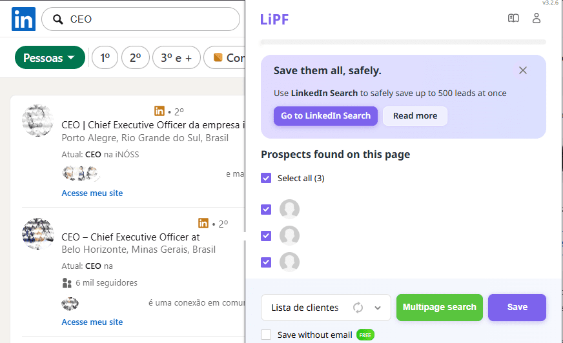Uncheck the second prospect checkbox

266,235
